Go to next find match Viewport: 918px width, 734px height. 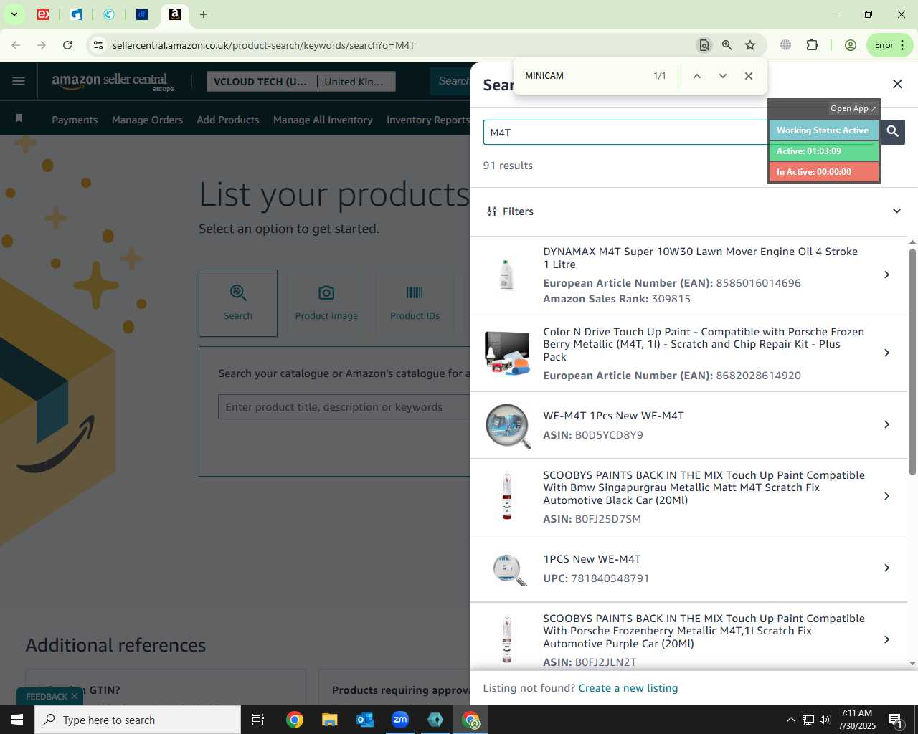click(x=723, y=76)
